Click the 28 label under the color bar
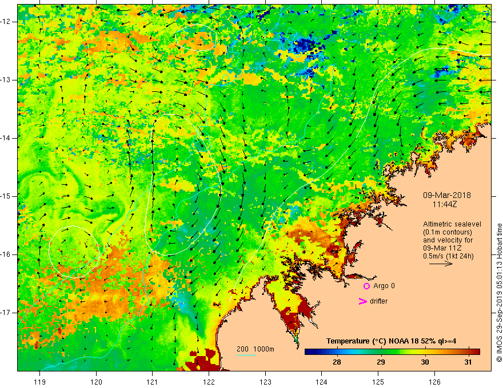503x388 pixels. point(337,362)
